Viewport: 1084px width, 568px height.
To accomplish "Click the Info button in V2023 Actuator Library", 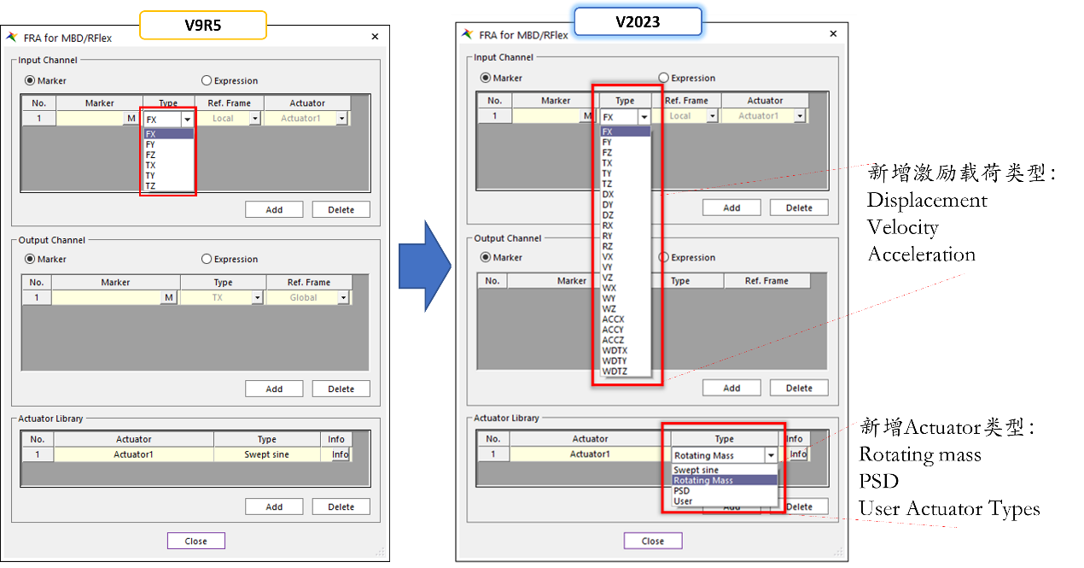I will [798, 454].
